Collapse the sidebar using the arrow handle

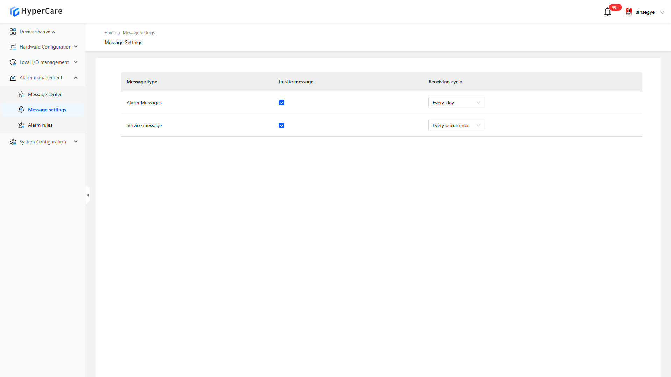pos(88,195)
